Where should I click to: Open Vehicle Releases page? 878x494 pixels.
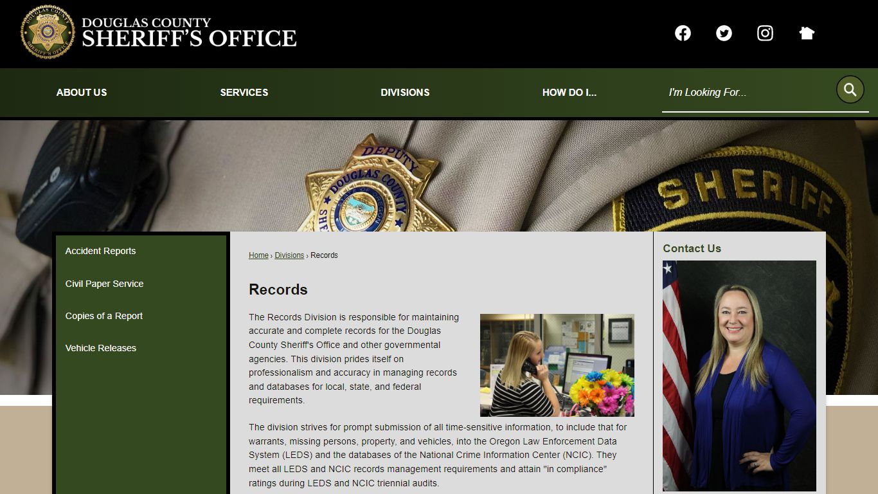point(101,348)
